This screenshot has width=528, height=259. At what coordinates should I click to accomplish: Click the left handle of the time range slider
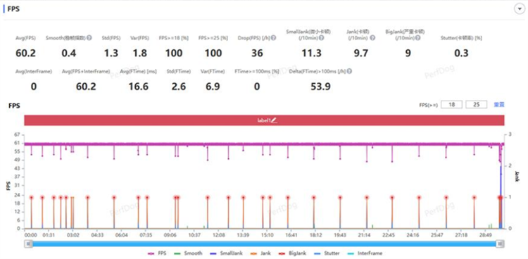coord(29,244)
